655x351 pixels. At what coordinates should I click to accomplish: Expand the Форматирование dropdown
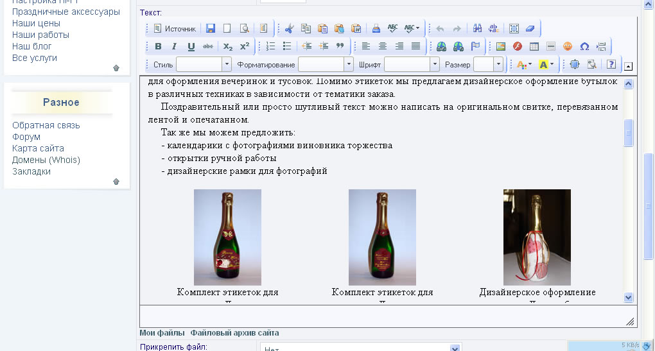(x=348, y=64)
